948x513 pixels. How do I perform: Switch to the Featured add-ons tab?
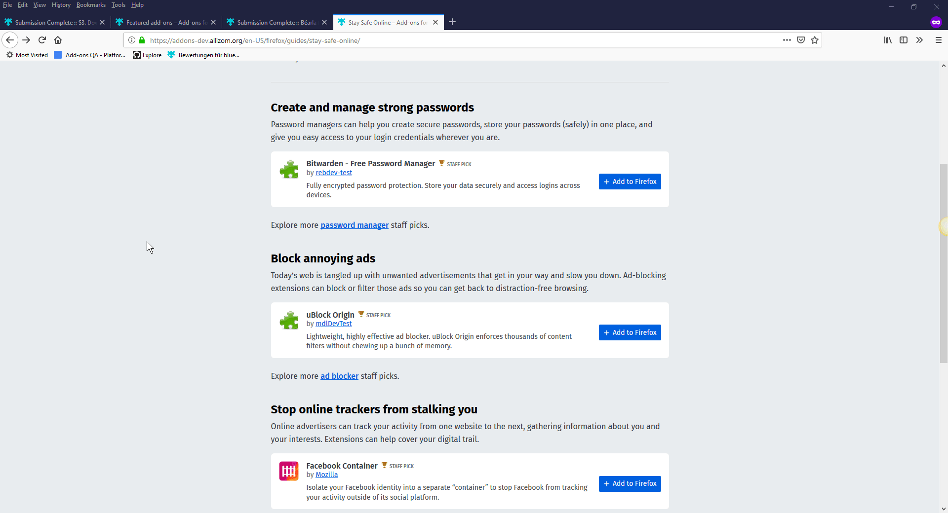click(166, 22)
